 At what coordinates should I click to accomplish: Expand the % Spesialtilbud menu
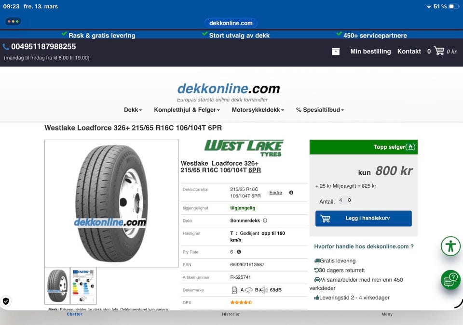(320, 110)
